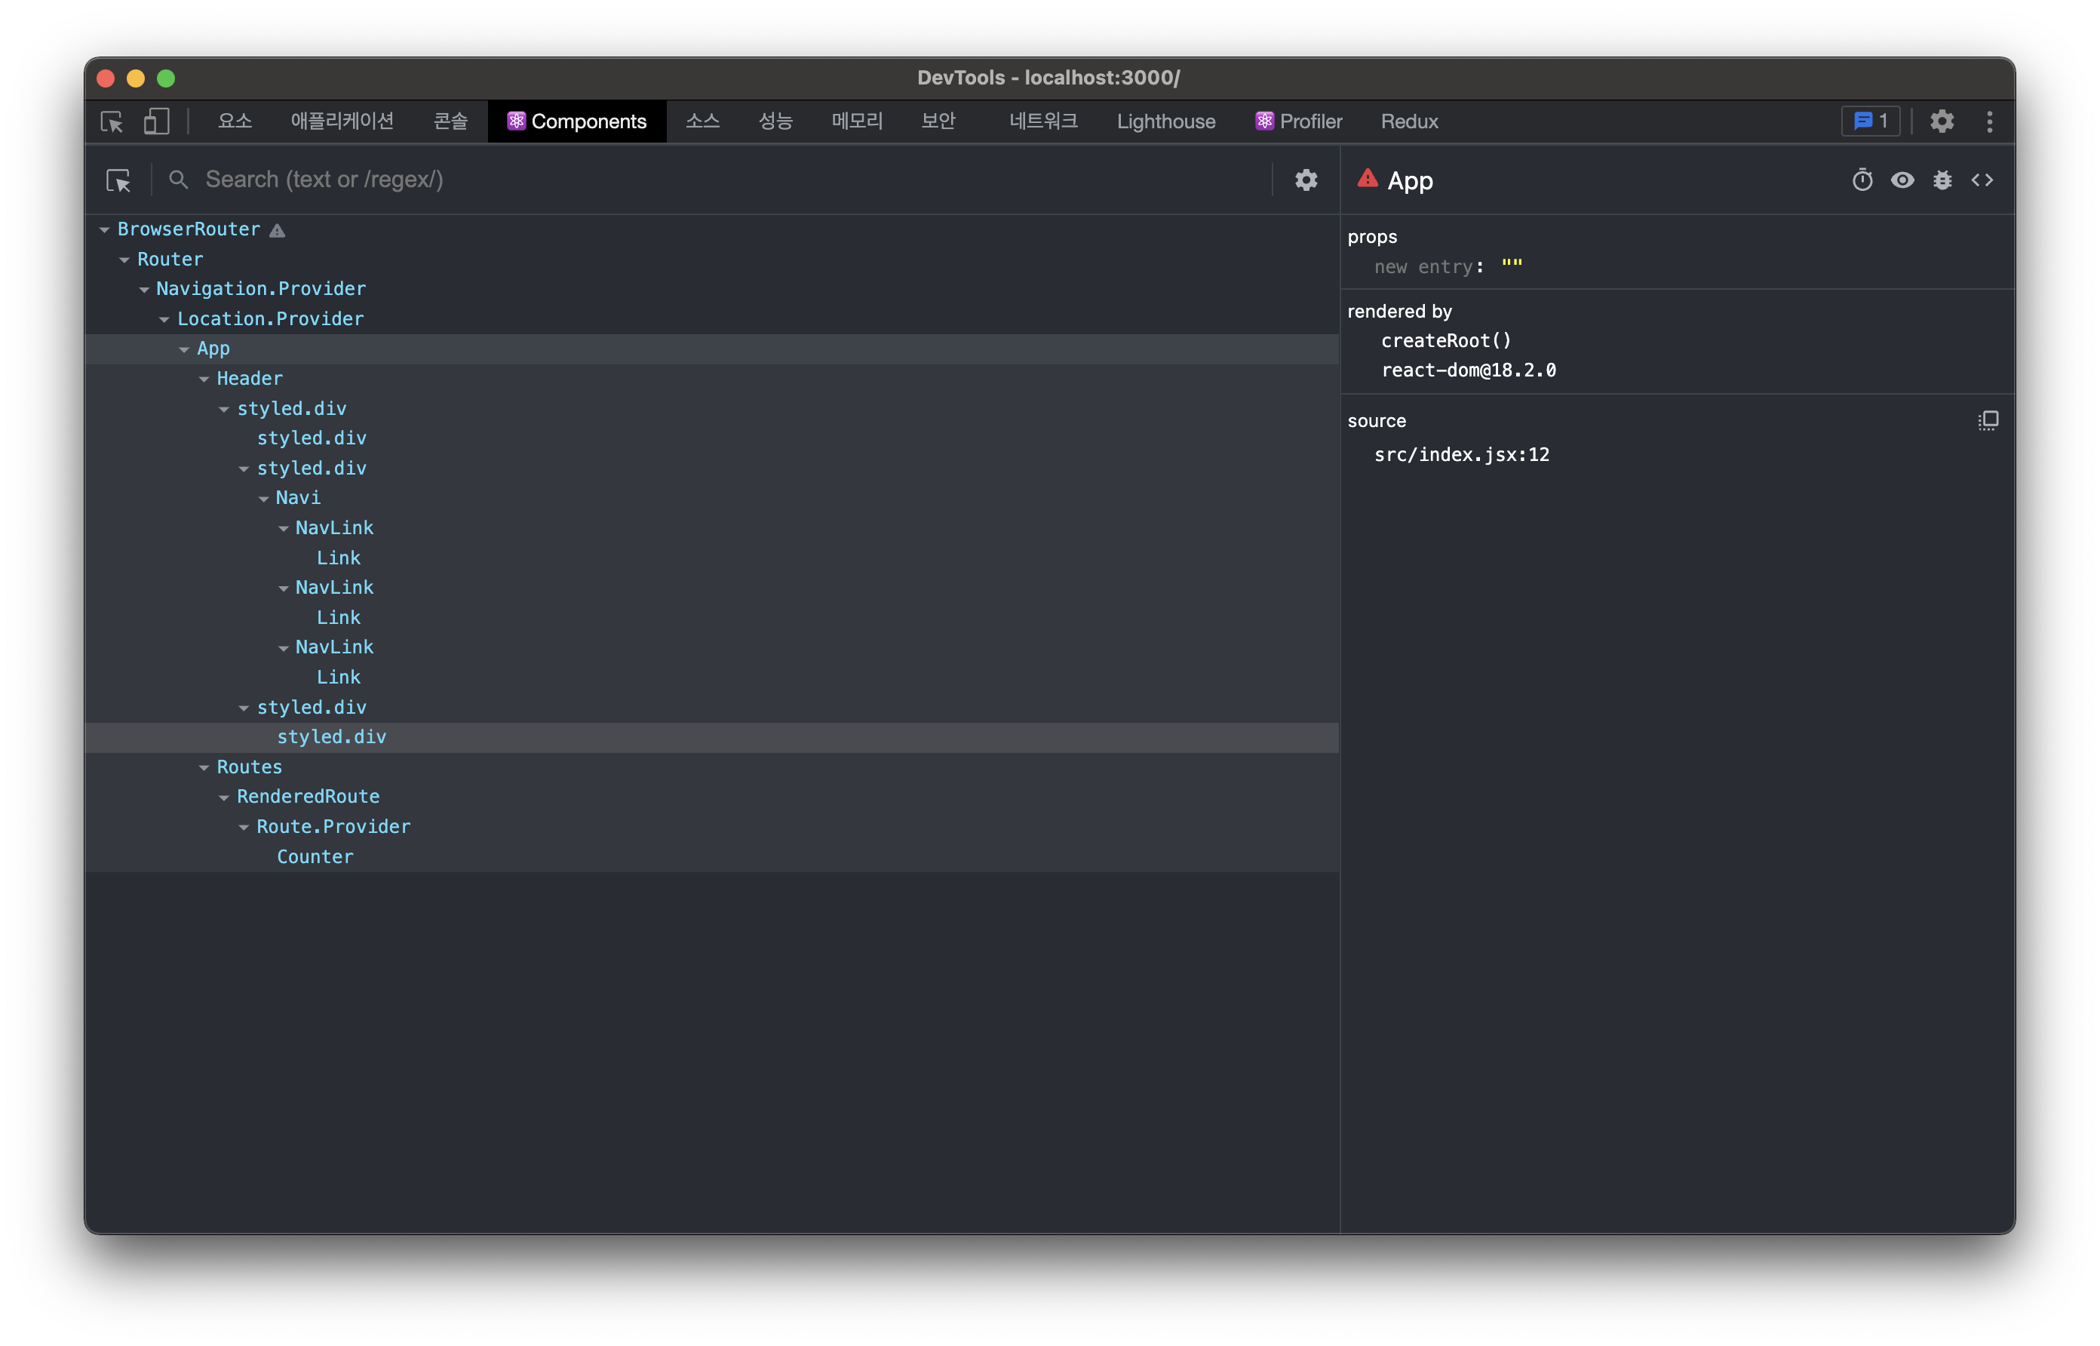This screenshot has height=1346, width=2100.
Task: Log App component data with bug icon
Action: [x=1942, y=180]
